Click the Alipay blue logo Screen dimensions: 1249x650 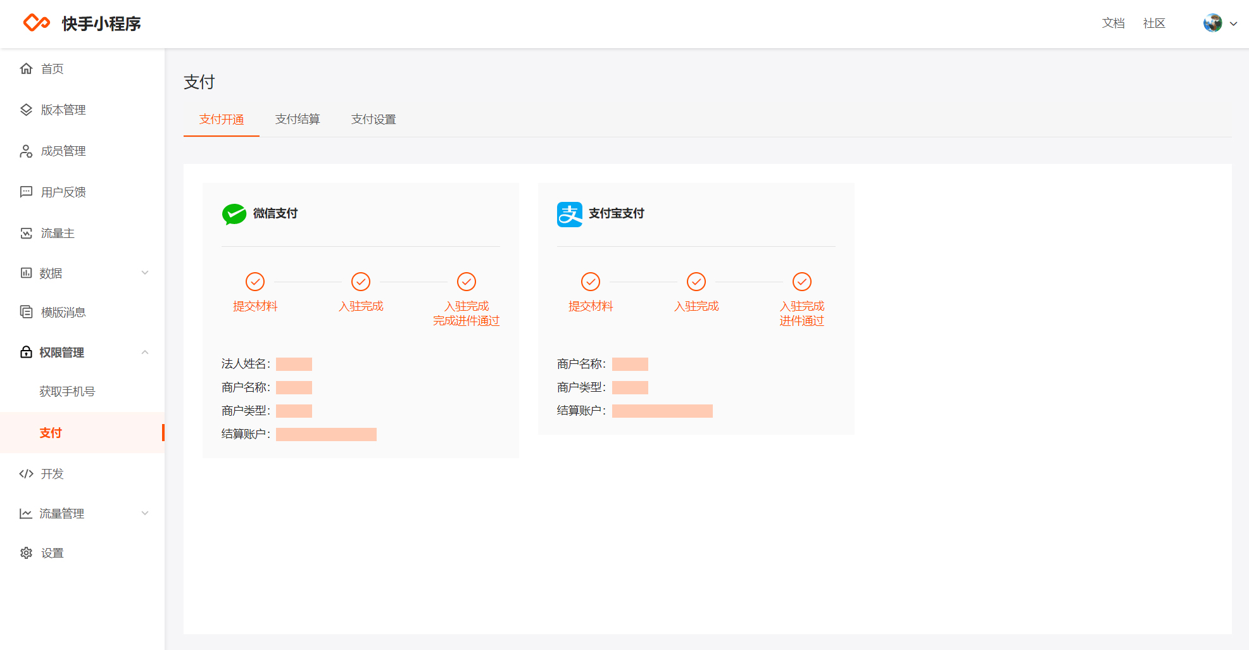570,215
